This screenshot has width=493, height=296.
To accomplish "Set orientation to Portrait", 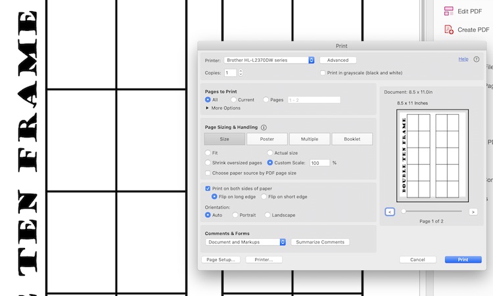I will click(235, 215).
